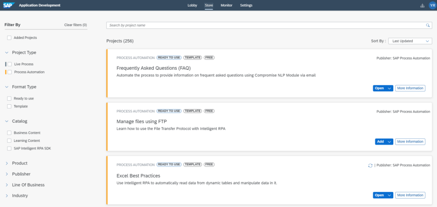Click Projects (256) heading
Screen dimensions: 437x207
120,41
